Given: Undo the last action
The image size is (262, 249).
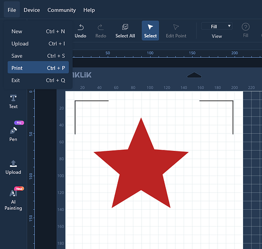Looking at the screenshot, I should [x=81, y=31].
